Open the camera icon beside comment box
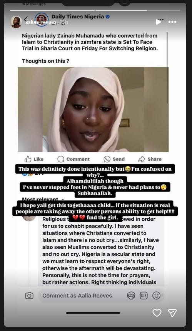The height and width of the screenshot is (331, 192). point(29,296)
